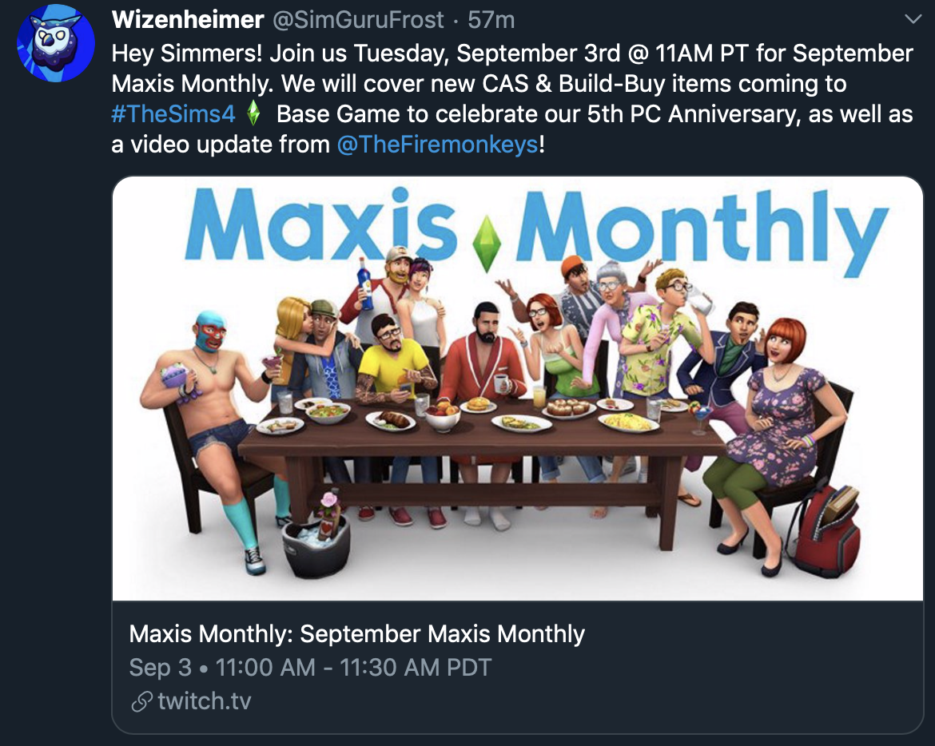935x746 pixels.
Task: Open the Maxis Monthly preview image
Action: 518,388
